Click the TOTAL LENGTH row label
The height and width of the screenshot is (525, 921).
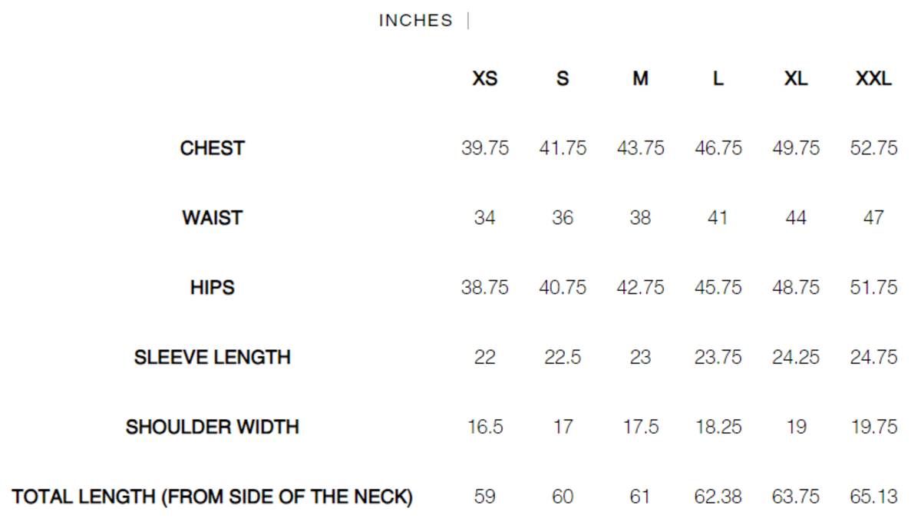pyautogui.click(x=213, y=497)
